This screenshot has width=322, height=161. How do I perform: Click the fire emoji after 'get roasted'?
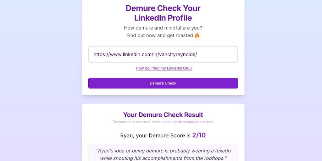click(197, 36)
